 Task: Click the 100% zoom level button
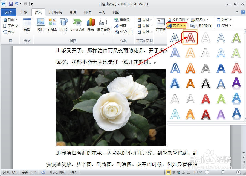tap(198, 172)
